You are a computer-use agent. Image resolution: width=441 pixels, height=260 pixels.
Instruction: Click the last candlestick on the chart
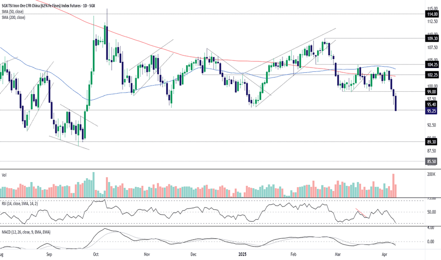coord(396,102)
